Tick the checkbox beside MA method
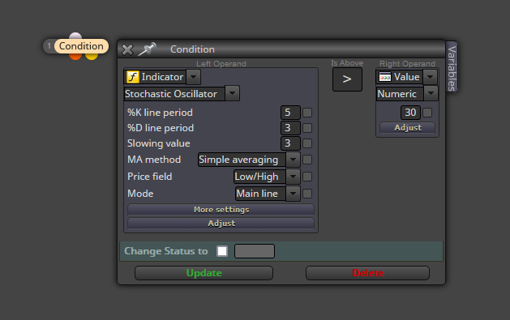510x320 pixels. click(x=307, y=160)
